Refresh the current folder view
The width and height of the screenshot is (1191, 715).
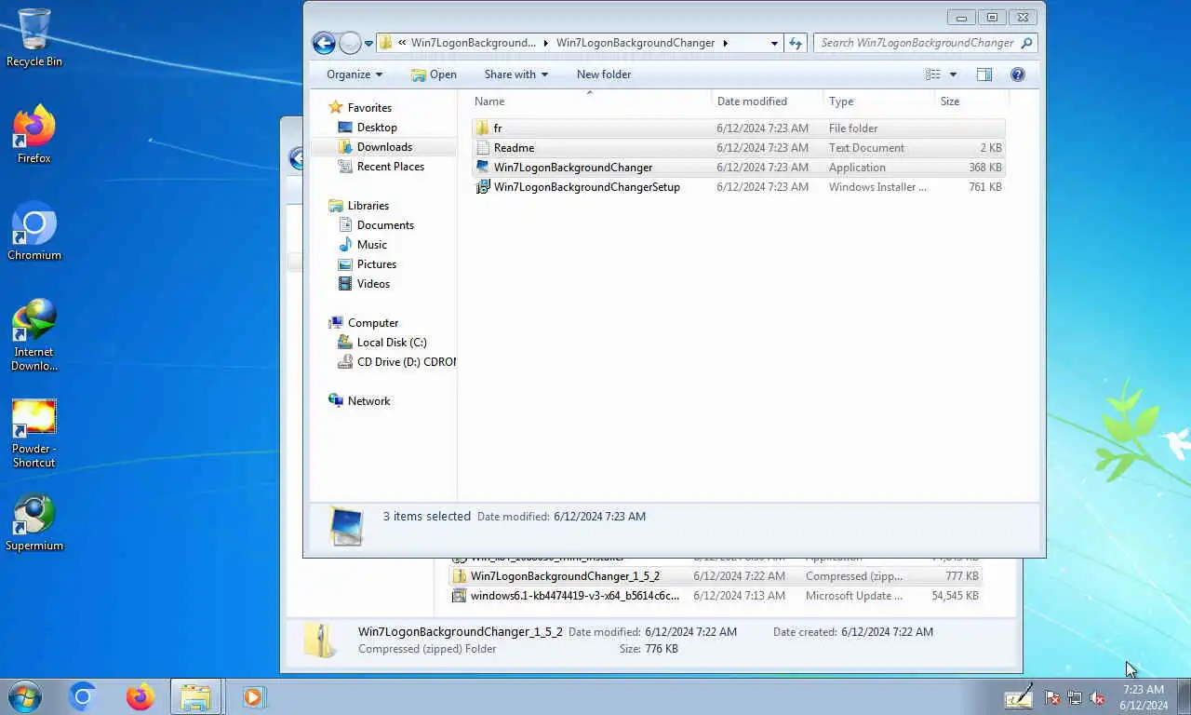click(x=796, y=43)
